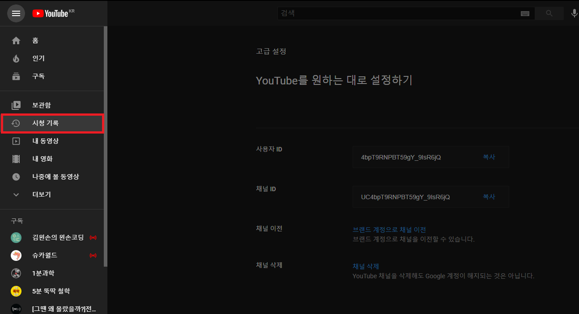Image resolution: width=579 pixels, height=314 pixels.
Task: Open 김왼손의 왼손코딩 channel avatar
Action: click(16, 238)
